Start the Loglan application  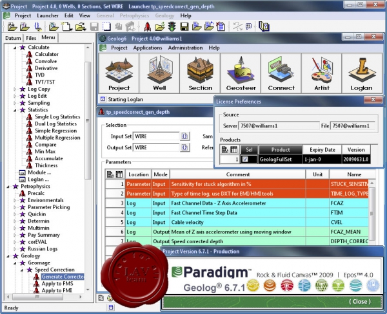pyautogui.click(x=362, y=73)
